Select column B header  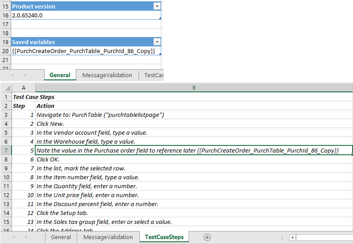pyautogui.click(x=194, y=88)
